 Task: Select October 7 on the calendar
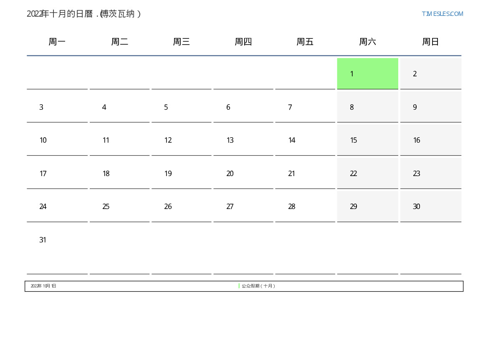point(305,107)
